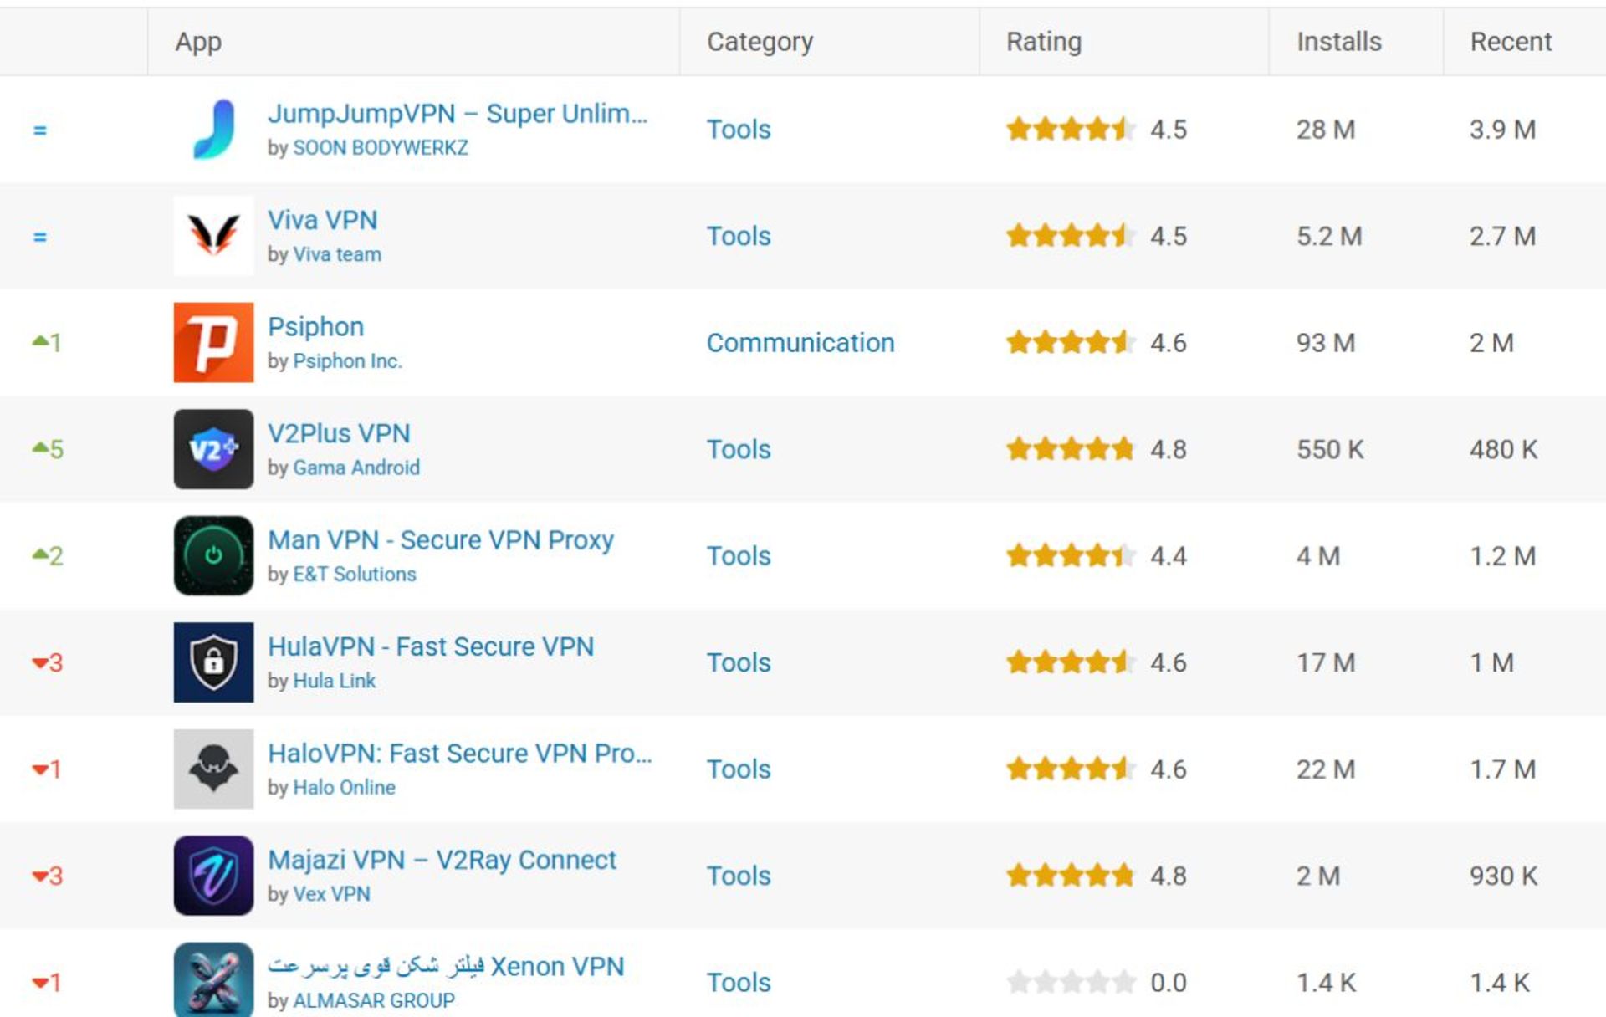Open the Tools category for HulaVPN
The height and width of the screenshot is (1017, 1606).
click(739, 662)
